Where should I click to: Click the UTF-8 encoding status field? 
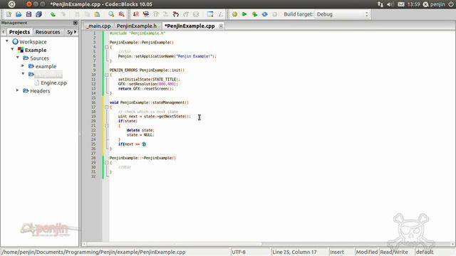251,252
